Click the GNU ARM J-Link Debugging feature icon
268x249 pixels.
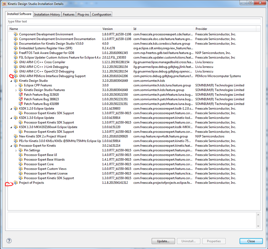tap(16, 67)
